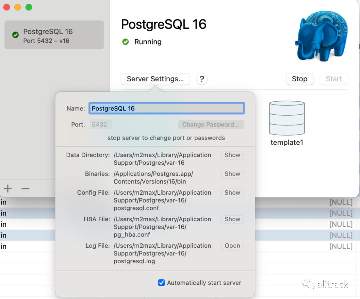Click the first NULL cell in background table
Image resolution: width=360 pixels, height=299 pixels.
(x=341, y=202)
